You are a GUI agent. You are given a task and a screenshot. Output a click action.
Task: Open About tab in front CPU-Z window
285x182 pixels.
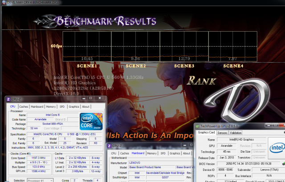point(85,107)
